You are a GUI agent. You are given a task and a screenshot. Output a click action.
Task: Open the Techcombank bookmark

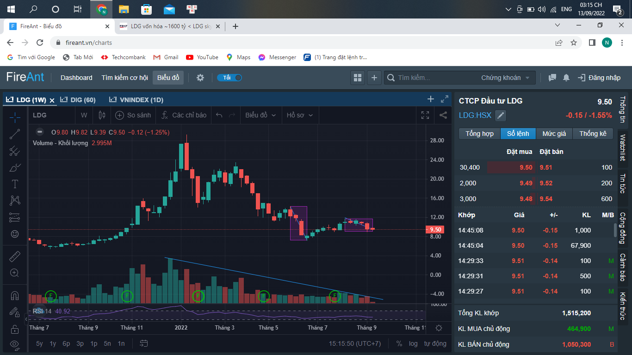[x=123, y=57]
